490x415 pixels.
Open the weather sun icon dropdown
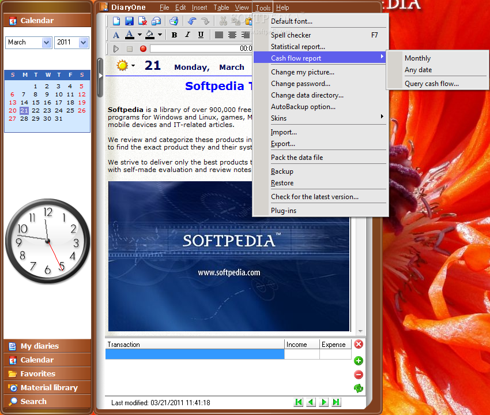click(133, 65)
